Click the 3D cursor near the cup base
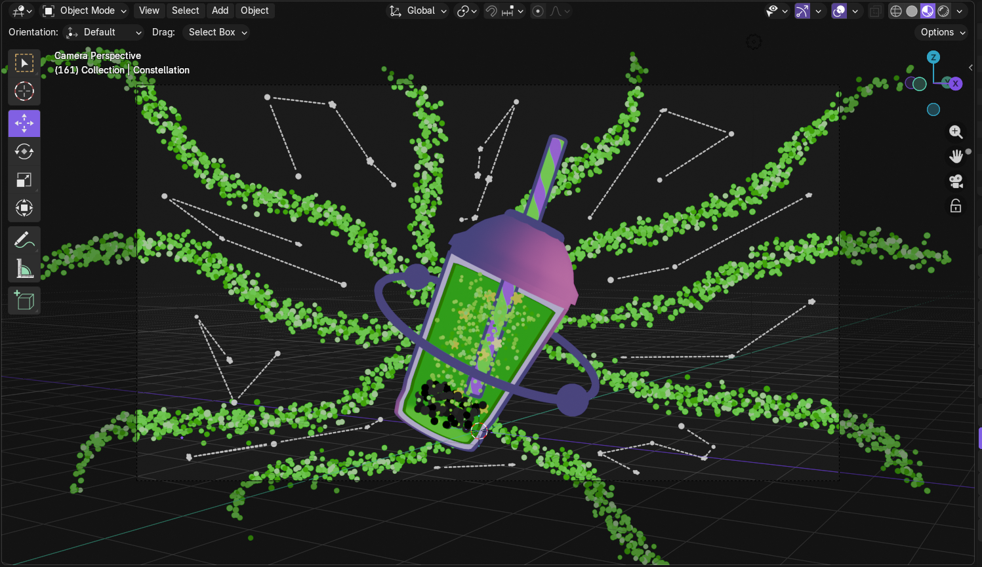 pyautogui.click(x=480, y=431)
